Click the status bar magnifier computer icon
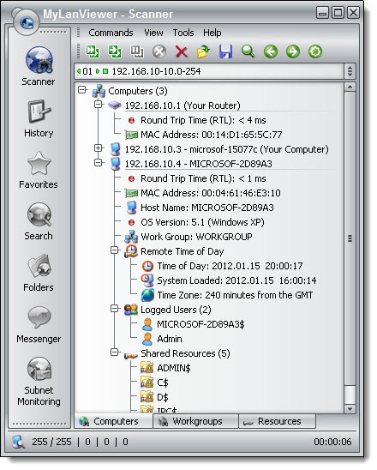The width and height of the screenshot is (377, 470). (19, 442)
